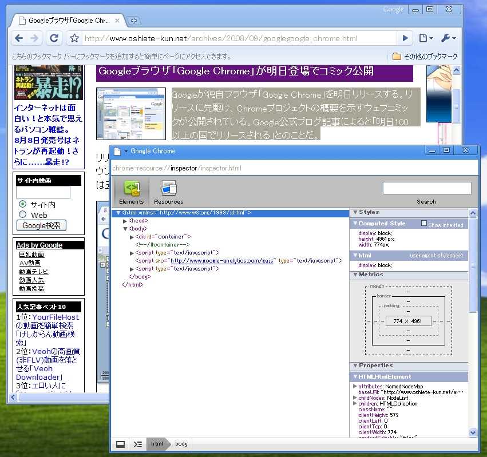
Task: Open the 動画人気 ad link
Action: click(x=31, y=280)
